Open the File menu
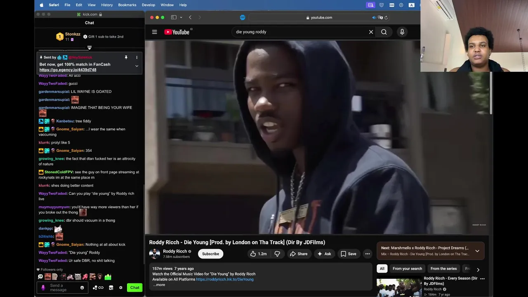This screenshot has width=528, height=297. tap(67, 5)
